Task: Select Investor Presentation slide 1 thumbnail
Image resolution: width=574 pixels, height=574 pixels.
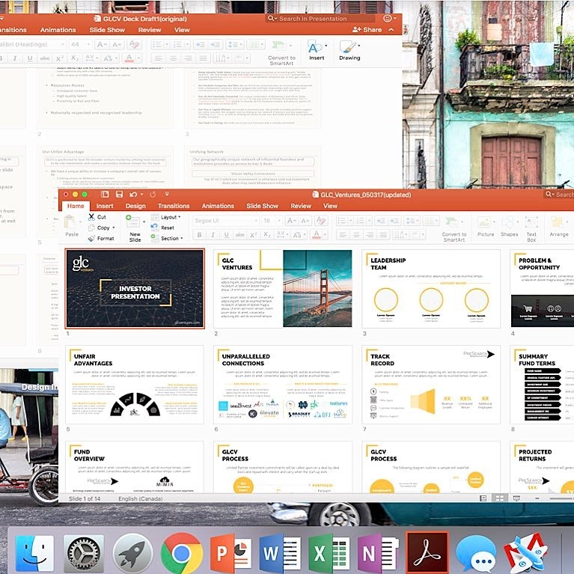Action: coord(135,288)
